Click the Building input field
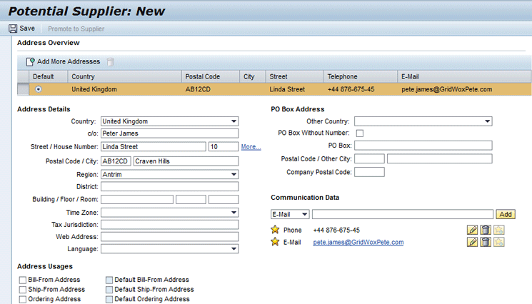 [x=137, y=199]
